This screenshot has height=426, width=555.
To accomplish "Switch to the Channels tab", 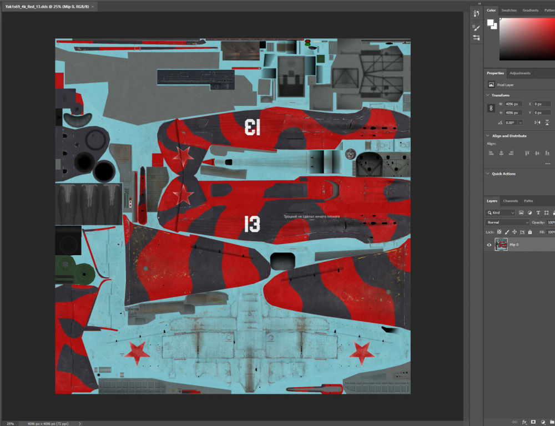I will click(x=509, y=201).
